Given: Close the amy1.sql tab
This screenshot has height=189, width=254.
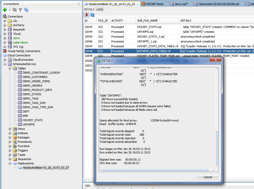Looking at the screenshot, I should point(191,4).
